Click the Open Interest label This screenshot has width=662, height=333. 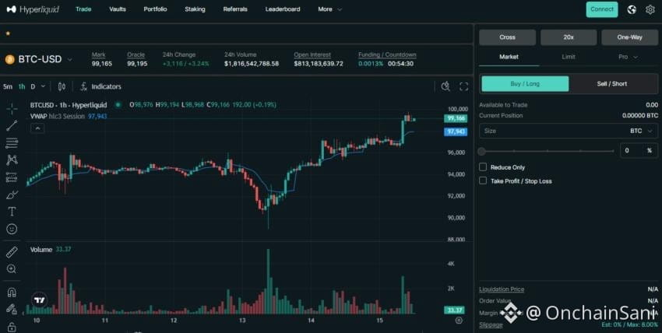(312, 54)
